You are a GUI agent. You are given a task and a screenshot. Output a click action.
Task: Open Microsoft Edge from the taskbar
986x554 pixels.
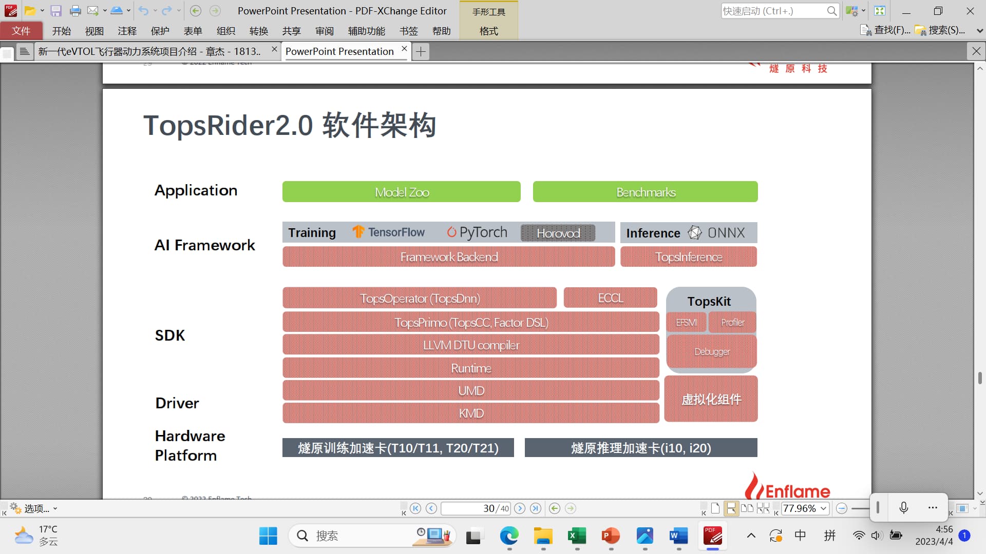point(509,536)
